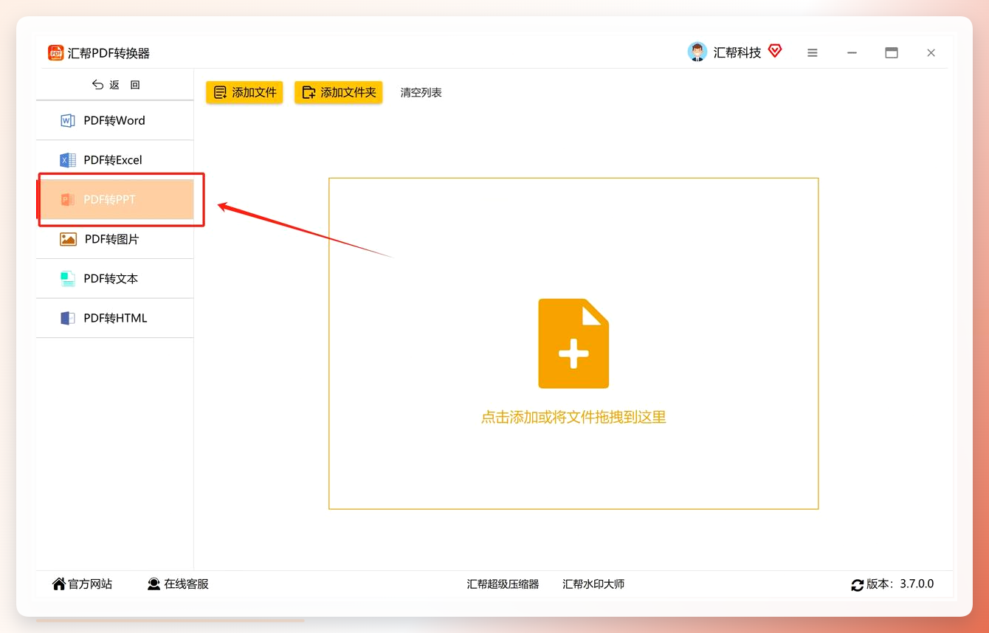Screen dimensions: 989x633
Task: Click the 添加文件 button
Action: pos(244,92)
